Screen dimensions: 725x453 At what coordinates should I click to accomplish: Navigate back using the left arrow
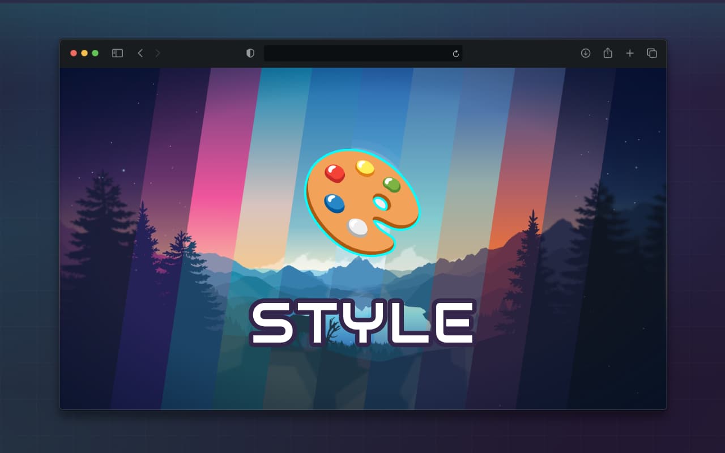click(x=140, y=53)
